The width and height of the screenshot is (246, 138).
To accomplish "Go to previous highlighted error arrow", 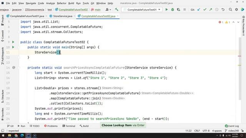I will (x=233, y=22).
